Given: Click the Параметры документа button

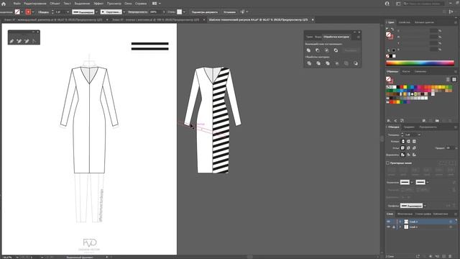Looking at the screenshot, I should click(204, 12).
